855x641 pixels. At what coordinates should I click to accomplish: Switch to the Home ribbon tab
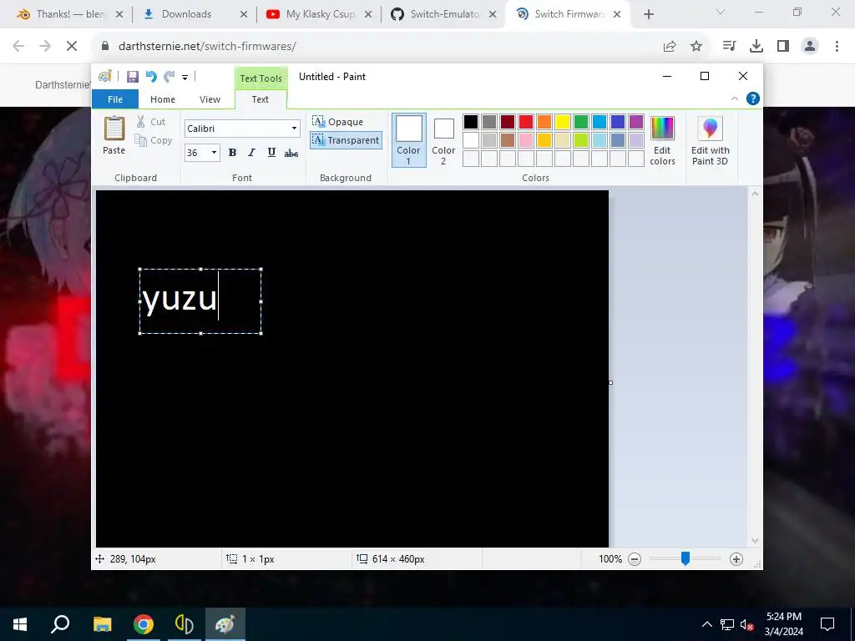[163, 99]
